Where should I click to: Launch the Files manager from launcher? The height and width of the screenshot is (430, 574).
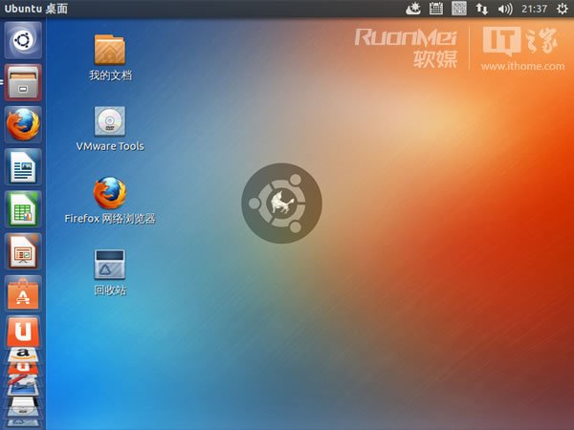(x=21, y=82)
